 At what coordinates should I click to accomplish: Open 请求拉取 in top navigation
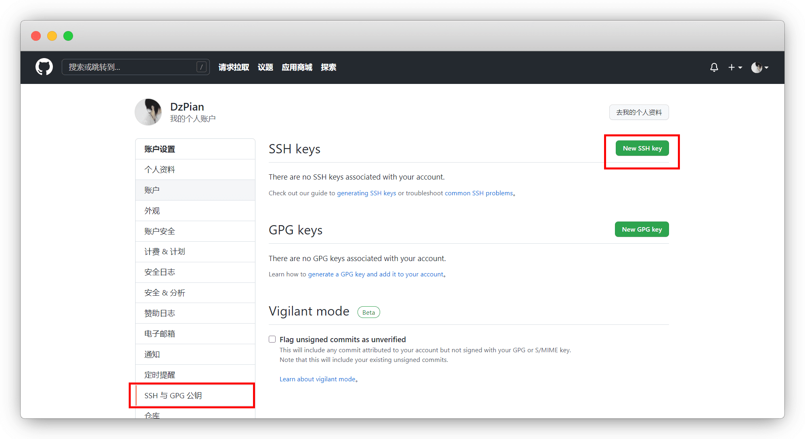(x=234, y=67)
